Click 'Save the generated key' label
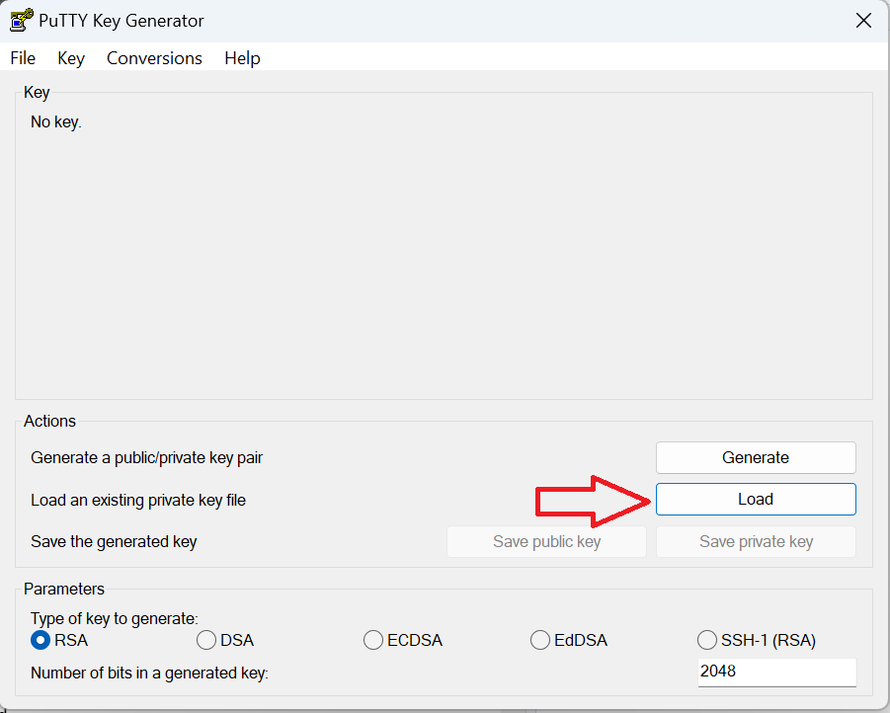This screenshot has height=713, width=890. 114,542
